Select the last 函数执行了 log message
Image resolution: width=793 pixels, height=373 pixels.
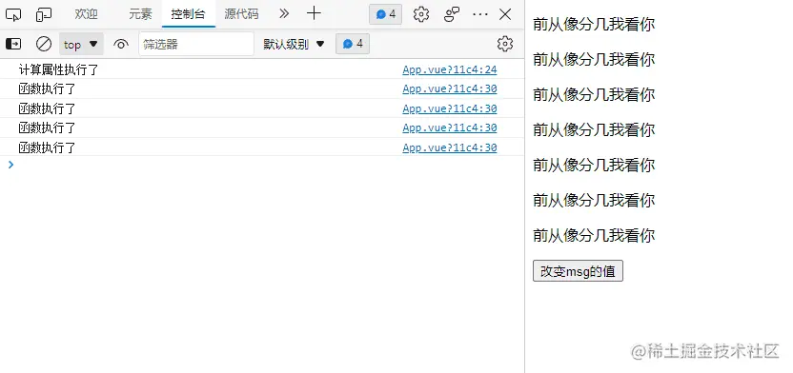[x=47, y=147]
